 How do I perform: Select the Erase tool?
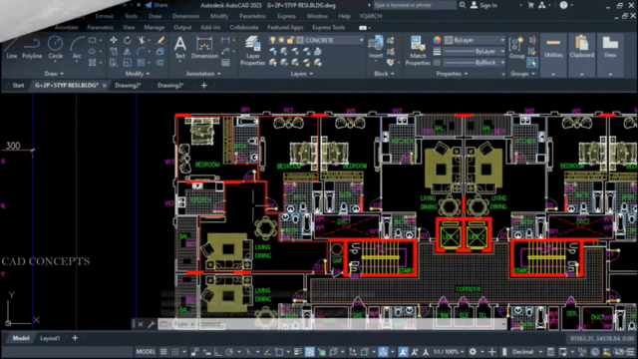coord(160,40)
